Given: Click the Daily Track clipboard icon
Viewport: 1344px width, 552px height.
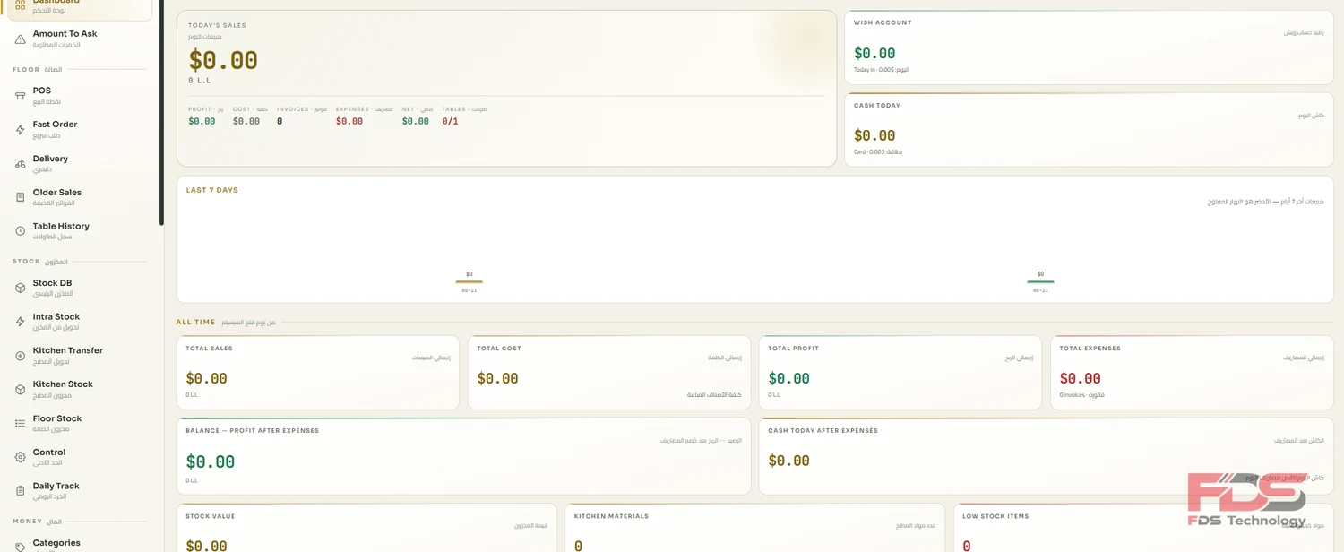Looking at the screenshot, I should click(21, 490).
